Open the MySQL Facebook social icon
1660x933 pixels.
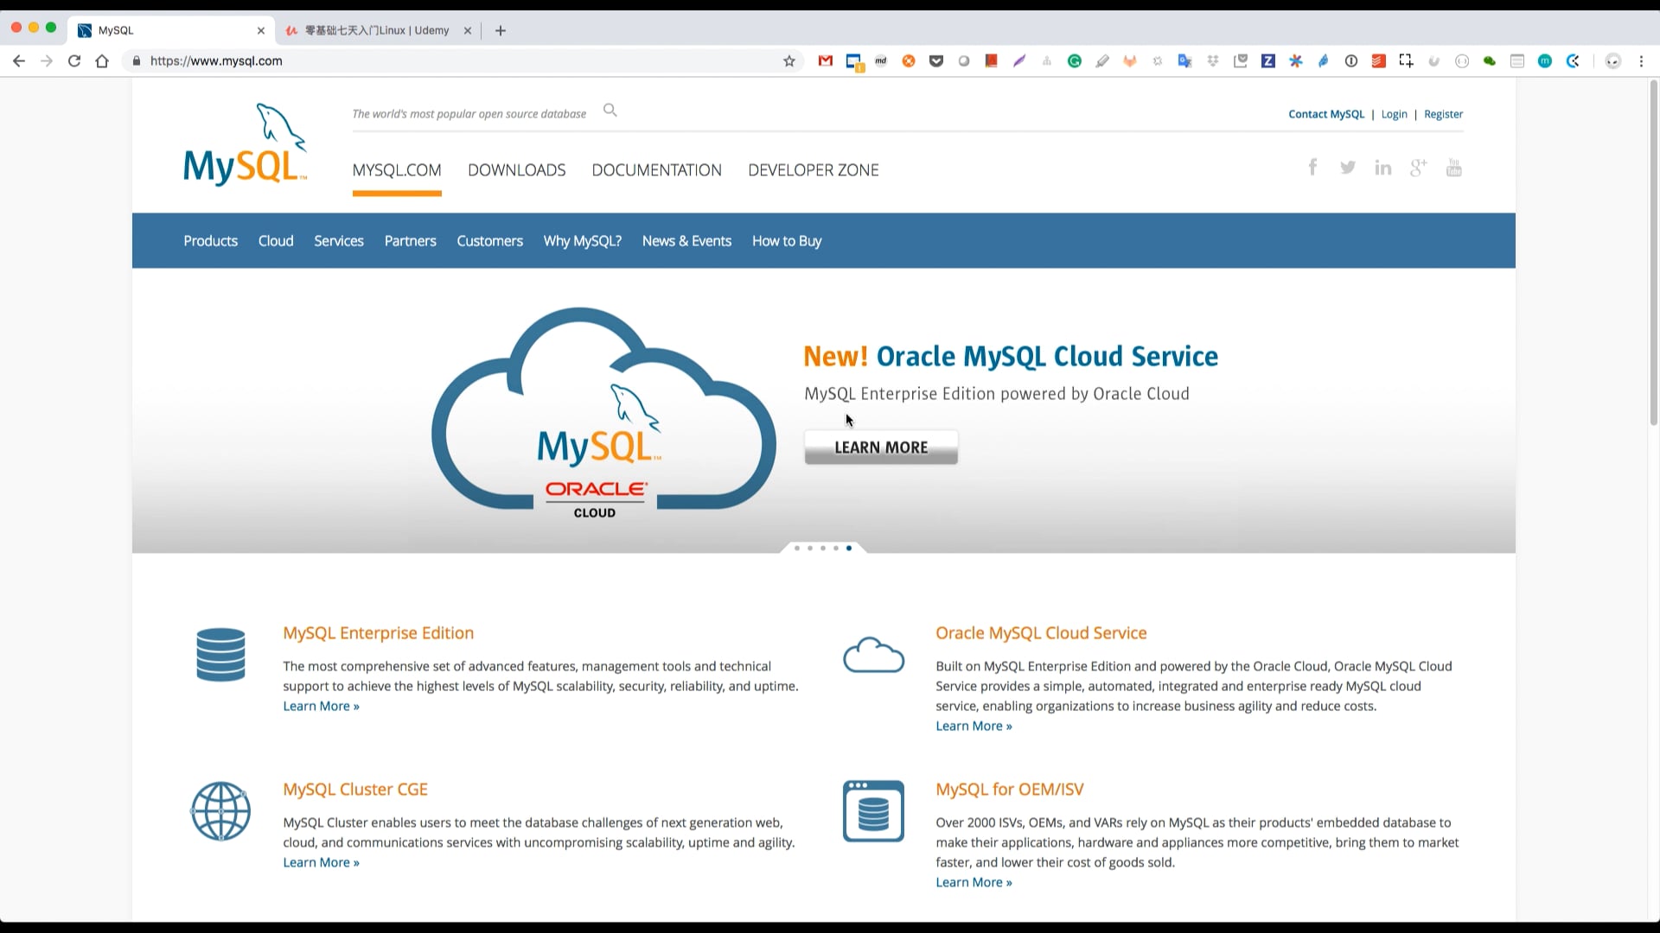click(x=1313, y=167)
